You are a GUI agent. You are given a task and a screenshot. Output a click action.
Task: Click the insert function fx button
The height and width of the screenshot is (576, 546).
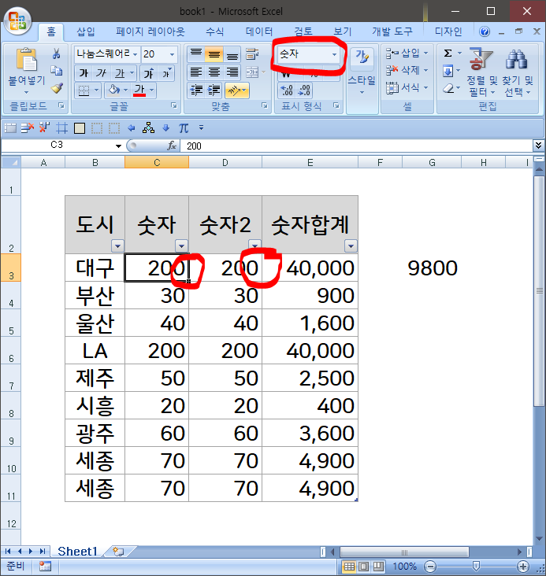tap(172, 146)
